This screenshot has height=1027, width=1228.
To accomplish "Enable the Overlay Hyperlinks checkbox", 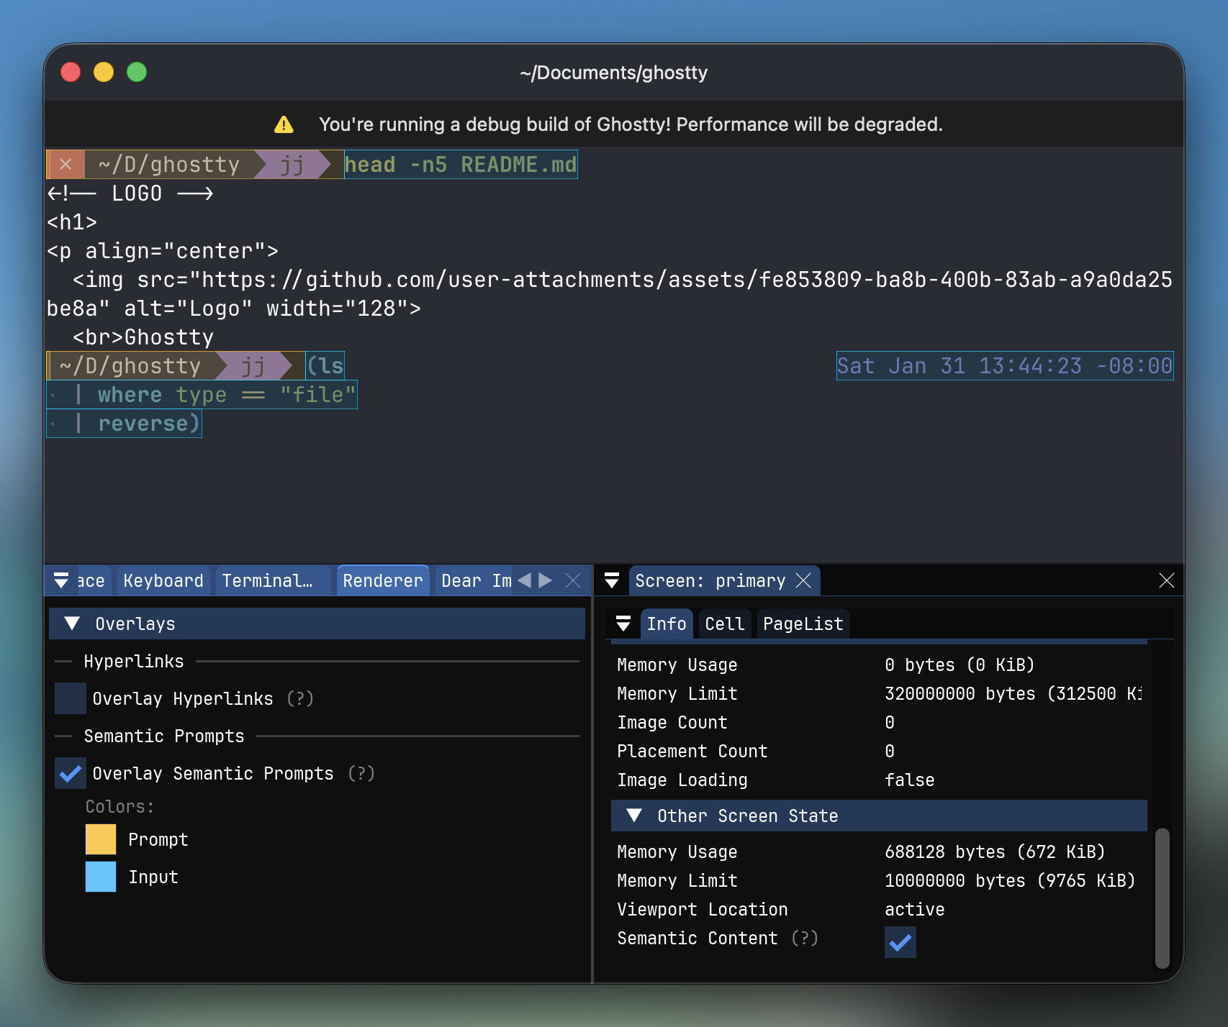I will click(x=71, y=698).
